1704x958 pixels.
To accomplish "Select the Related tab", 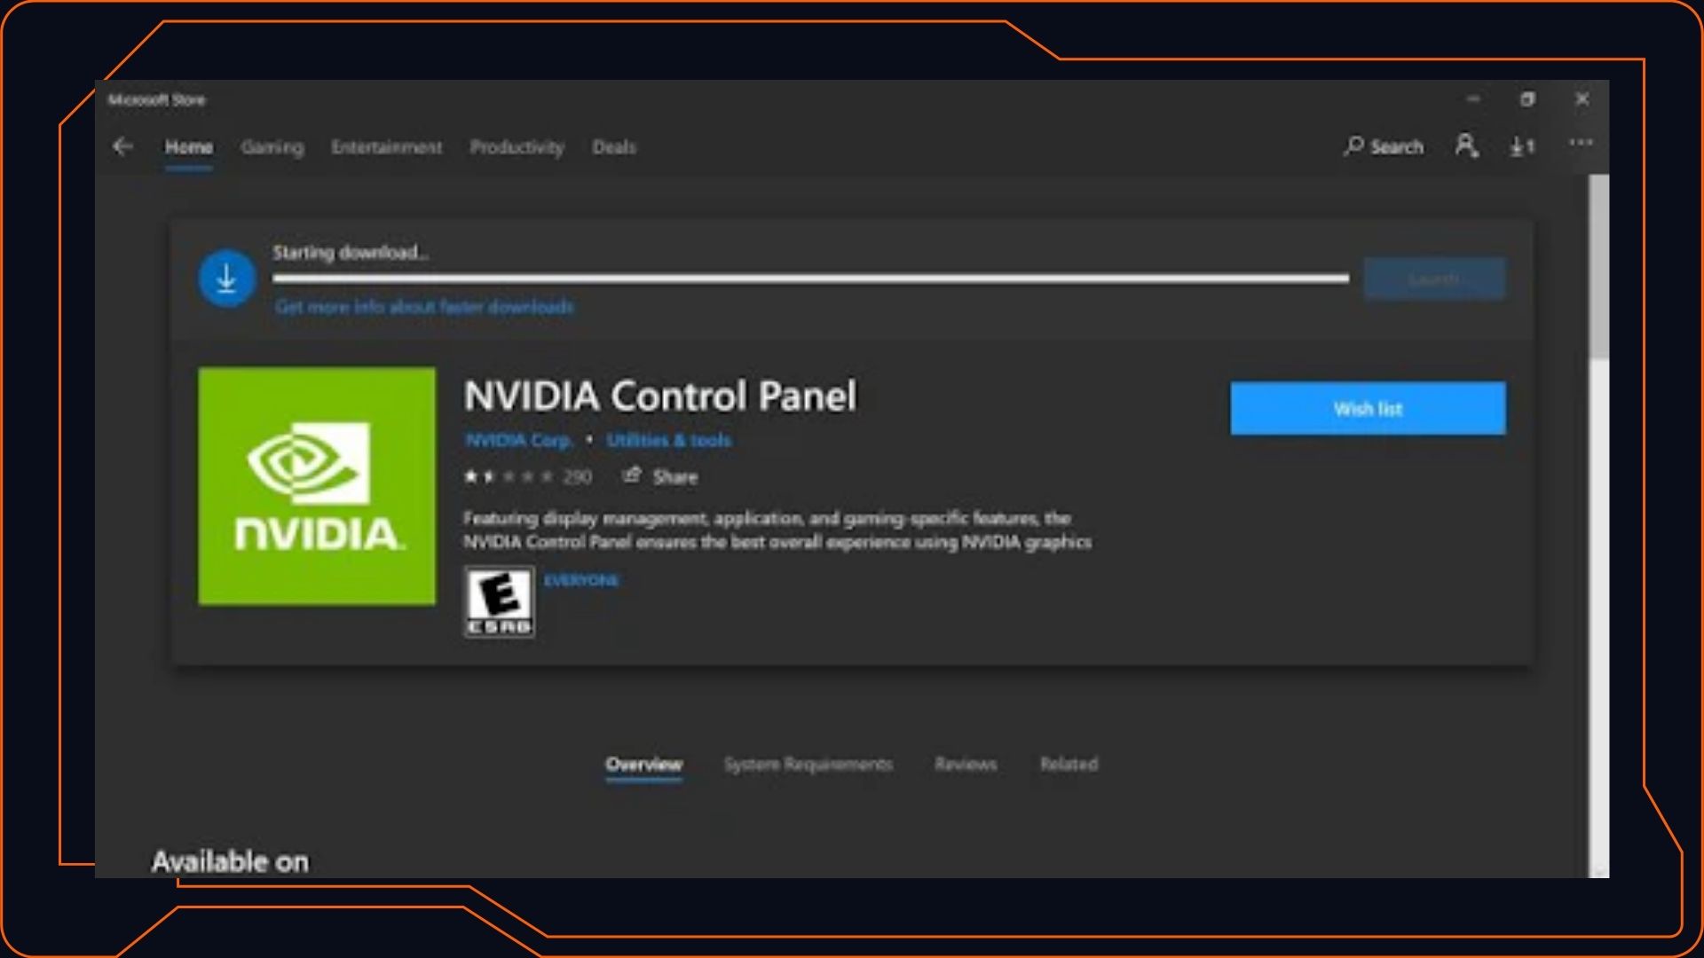I will click(1069, 764).
